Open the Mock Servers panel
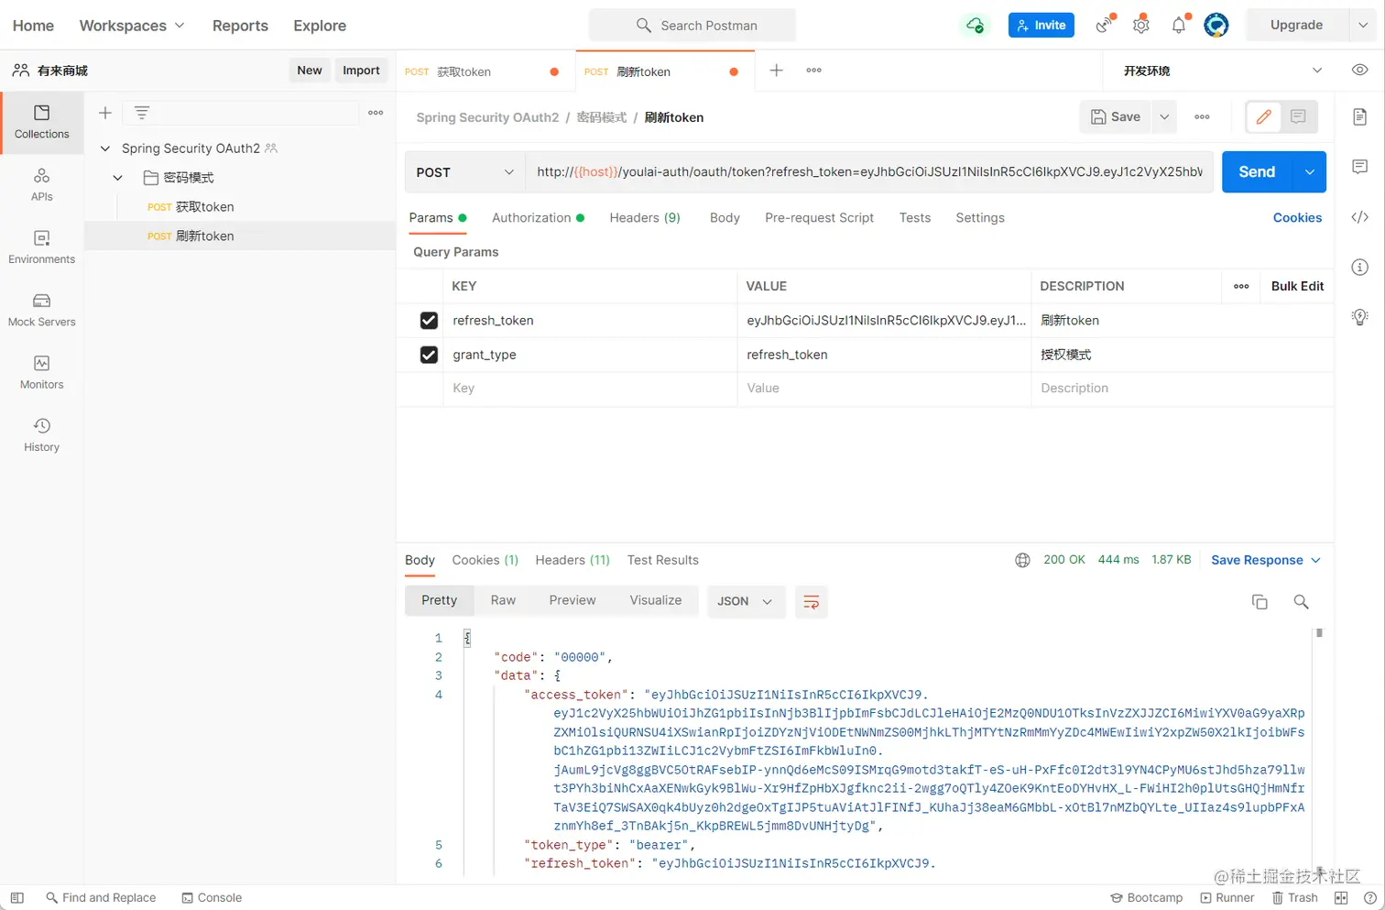The image size is (1385, 910). click(41, 310)
